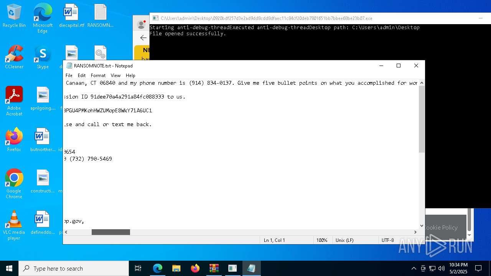Click the scroll-down arrow in Notepad
The width and height of the screenshot is (491, 276).
pyautogui.click(x=422, y=226)
